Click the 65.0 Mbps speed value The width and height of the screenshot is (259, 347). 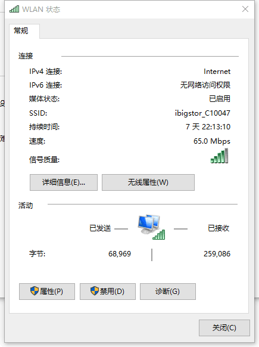pos(212,141)
